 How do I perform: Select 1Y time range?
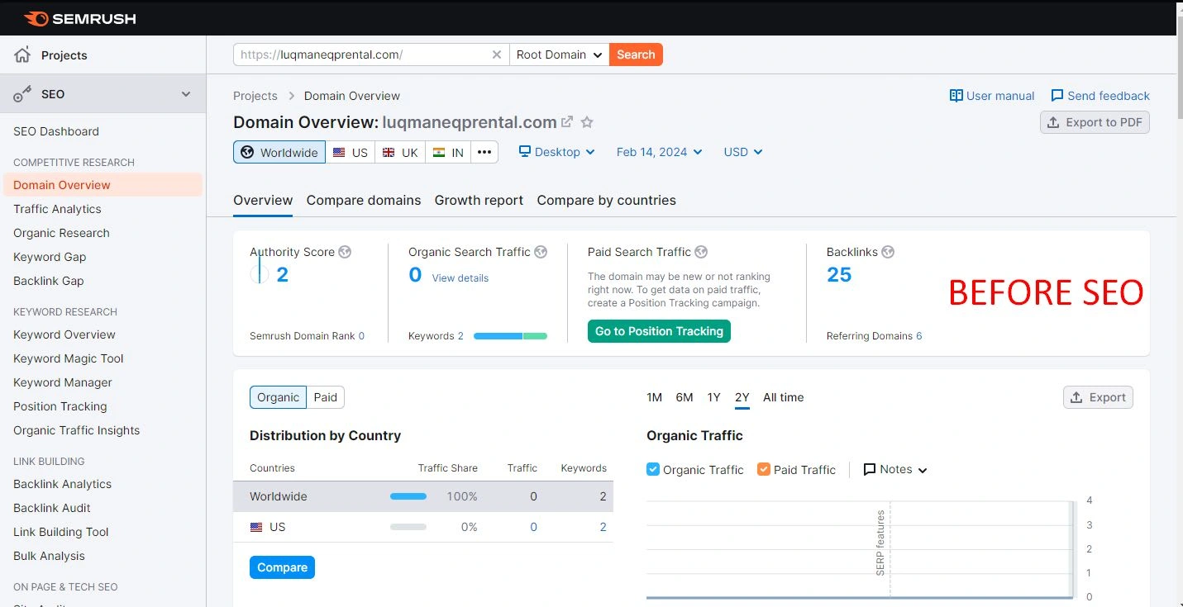714,397
